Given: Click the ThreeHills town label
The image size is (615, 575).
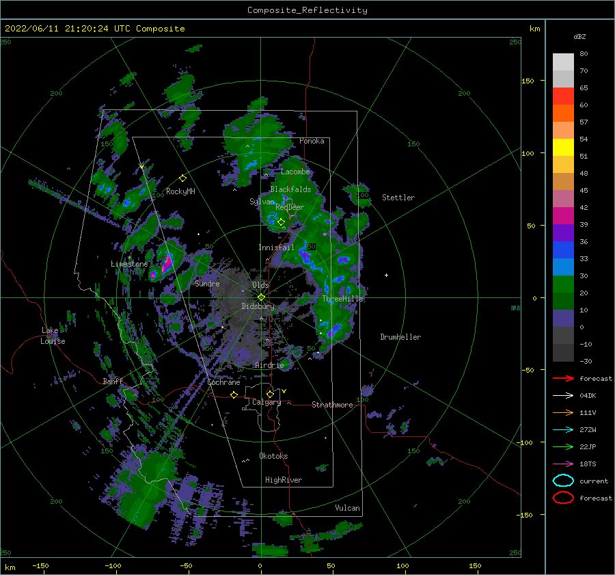Looking at the screenshot, I should [343, 299].
